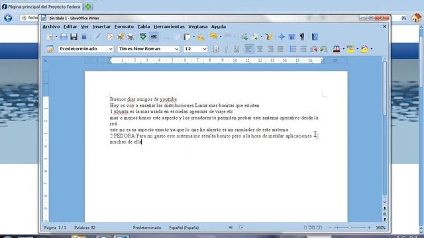The width and height of the screenshot is (424, 238).
Task: Open the Ver menu
Action: pyautogui.click(x=85, y=26)
